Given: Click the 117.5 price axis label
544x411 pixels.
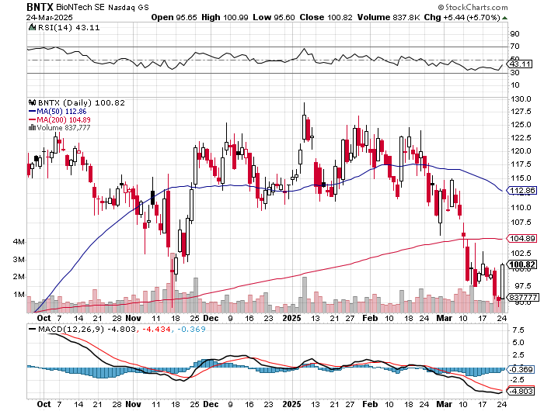Looking at the screenshot, I should click(521, 164).
